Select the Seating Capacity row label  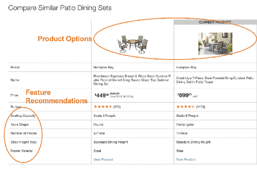point(24,116)
